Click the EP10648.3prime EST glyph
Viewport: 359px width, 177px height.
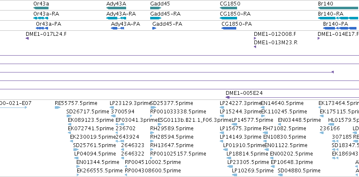point(273,166)
